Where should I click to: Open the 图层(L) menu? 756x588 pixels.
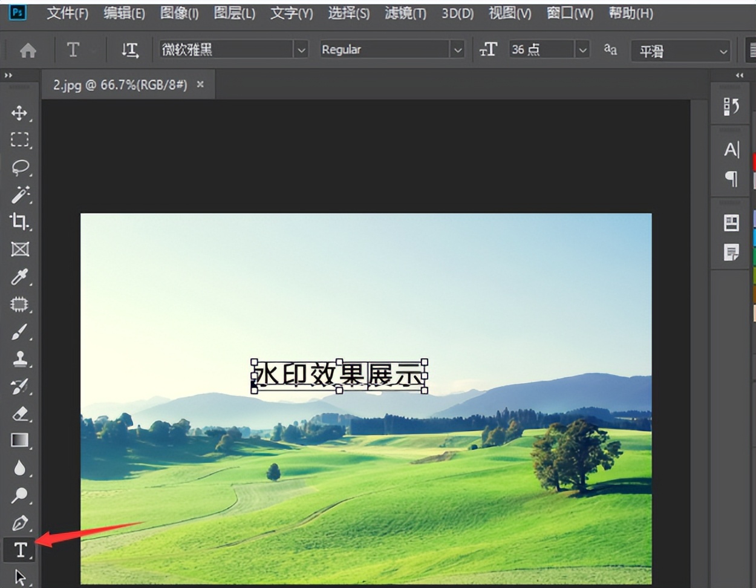pos(235,13)
